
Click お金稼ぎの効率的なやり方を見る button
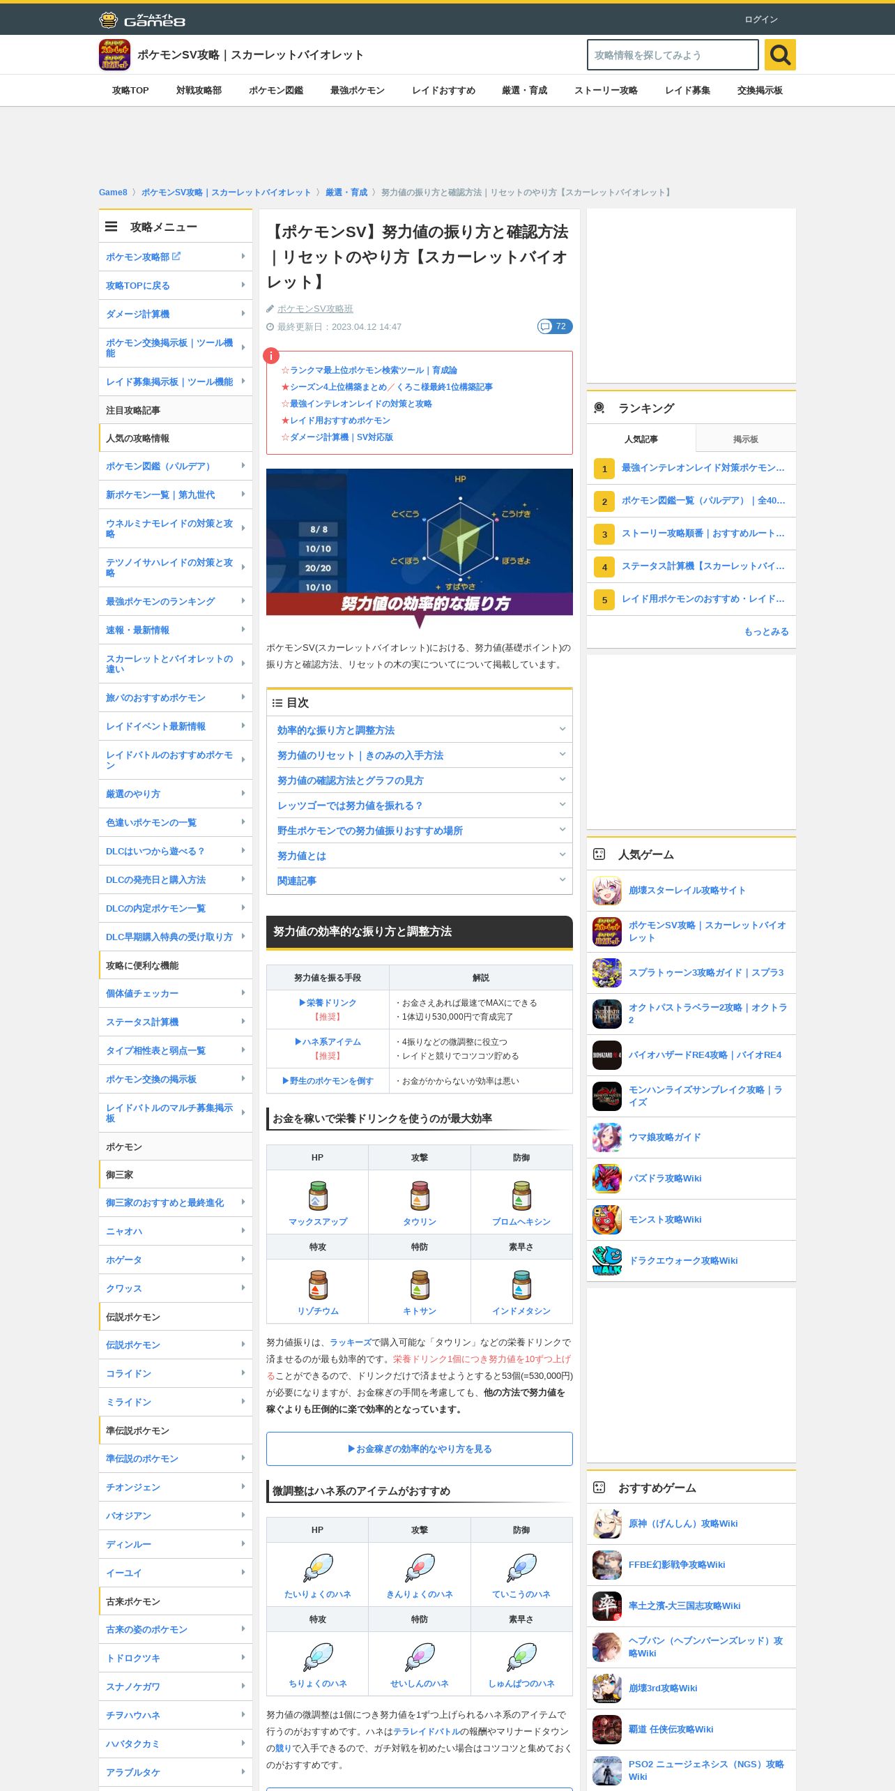point(420,1449)
